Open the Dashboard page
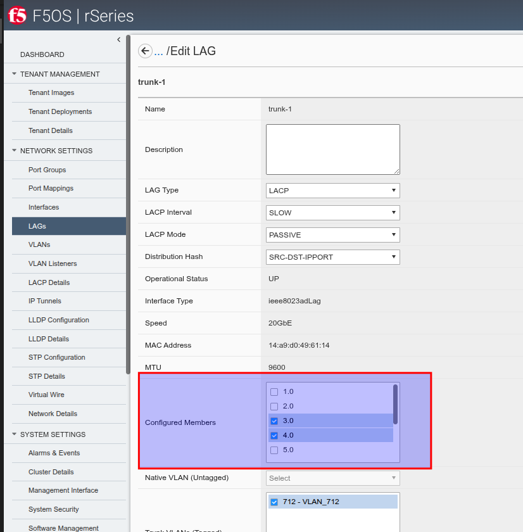This screenshot has height=532, width=523. click(x=42, y=54)
